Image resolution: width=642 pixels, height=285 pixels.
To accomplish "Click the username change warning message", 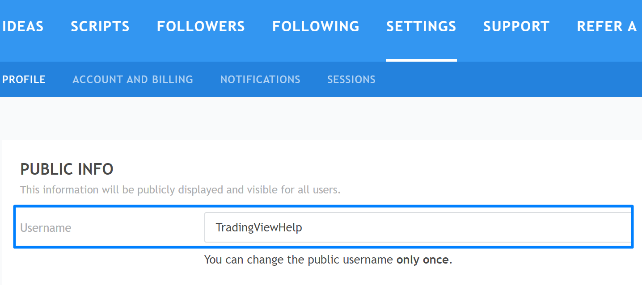I will click(328, 260).
